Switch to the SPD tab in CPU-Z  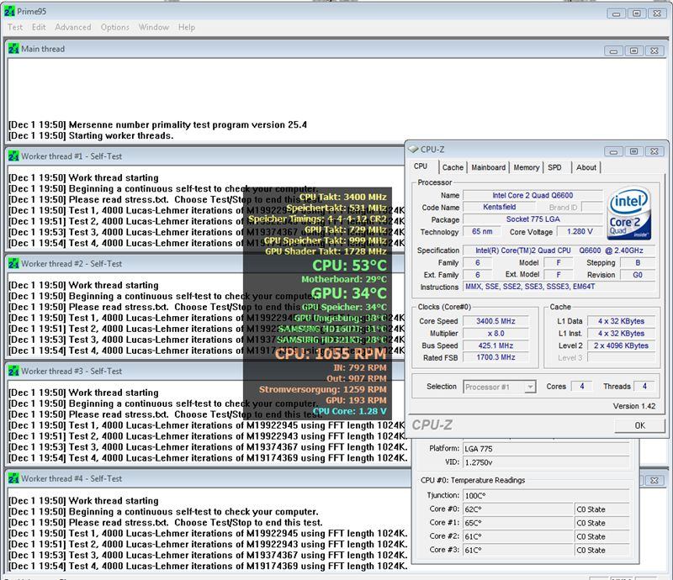[x=554, y=167]
